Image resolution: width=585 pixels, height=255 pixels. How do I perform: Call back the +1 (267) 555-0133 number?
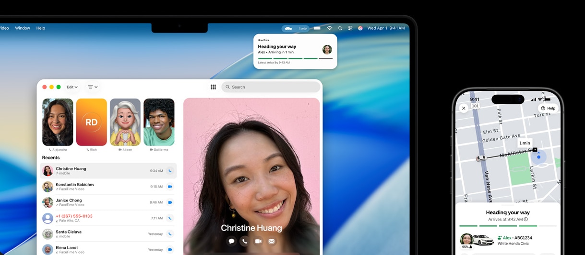pos(170,218)
